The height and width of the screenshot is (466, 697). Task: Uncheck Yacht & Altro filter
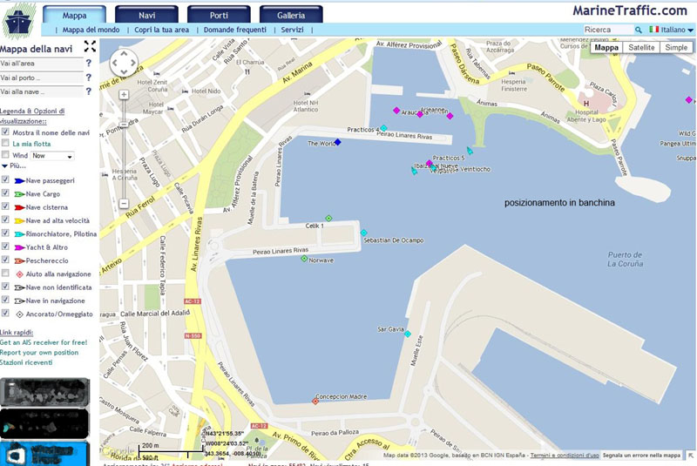[x=5, y=247]
